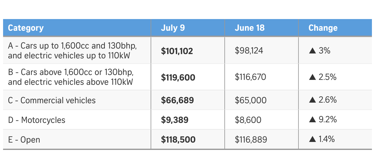Click the bold $101,102 price
Viewport: 375px width, 153px height.
[177, 51]
